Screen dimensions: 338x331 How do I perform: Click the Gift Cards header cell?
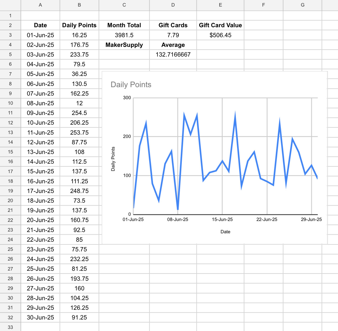pyautogui.click(x=173, y=25)
